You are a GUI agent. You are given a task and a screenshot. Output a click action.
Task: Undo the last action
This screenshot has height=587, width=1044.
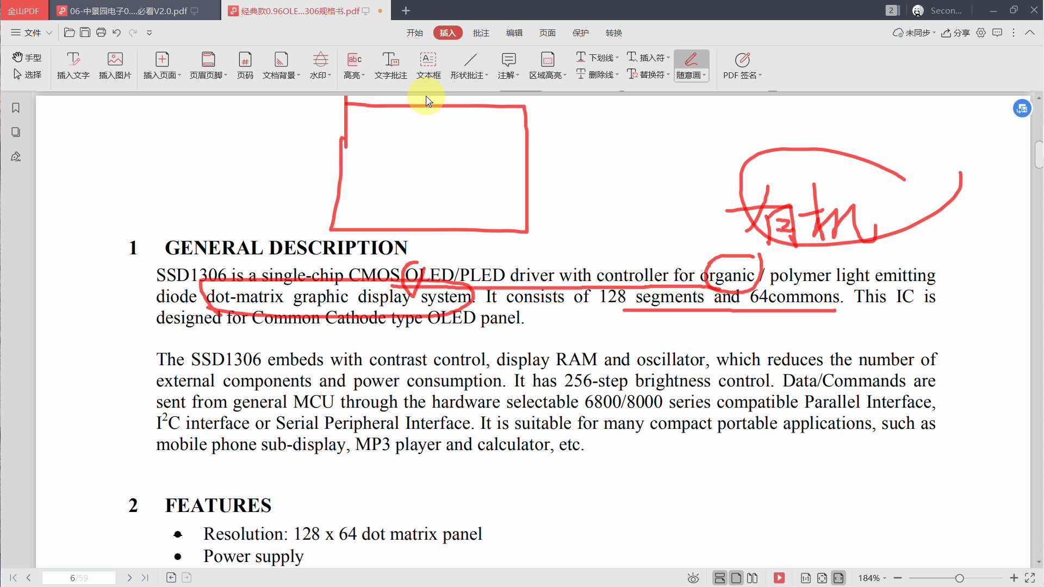pos(116,33)
